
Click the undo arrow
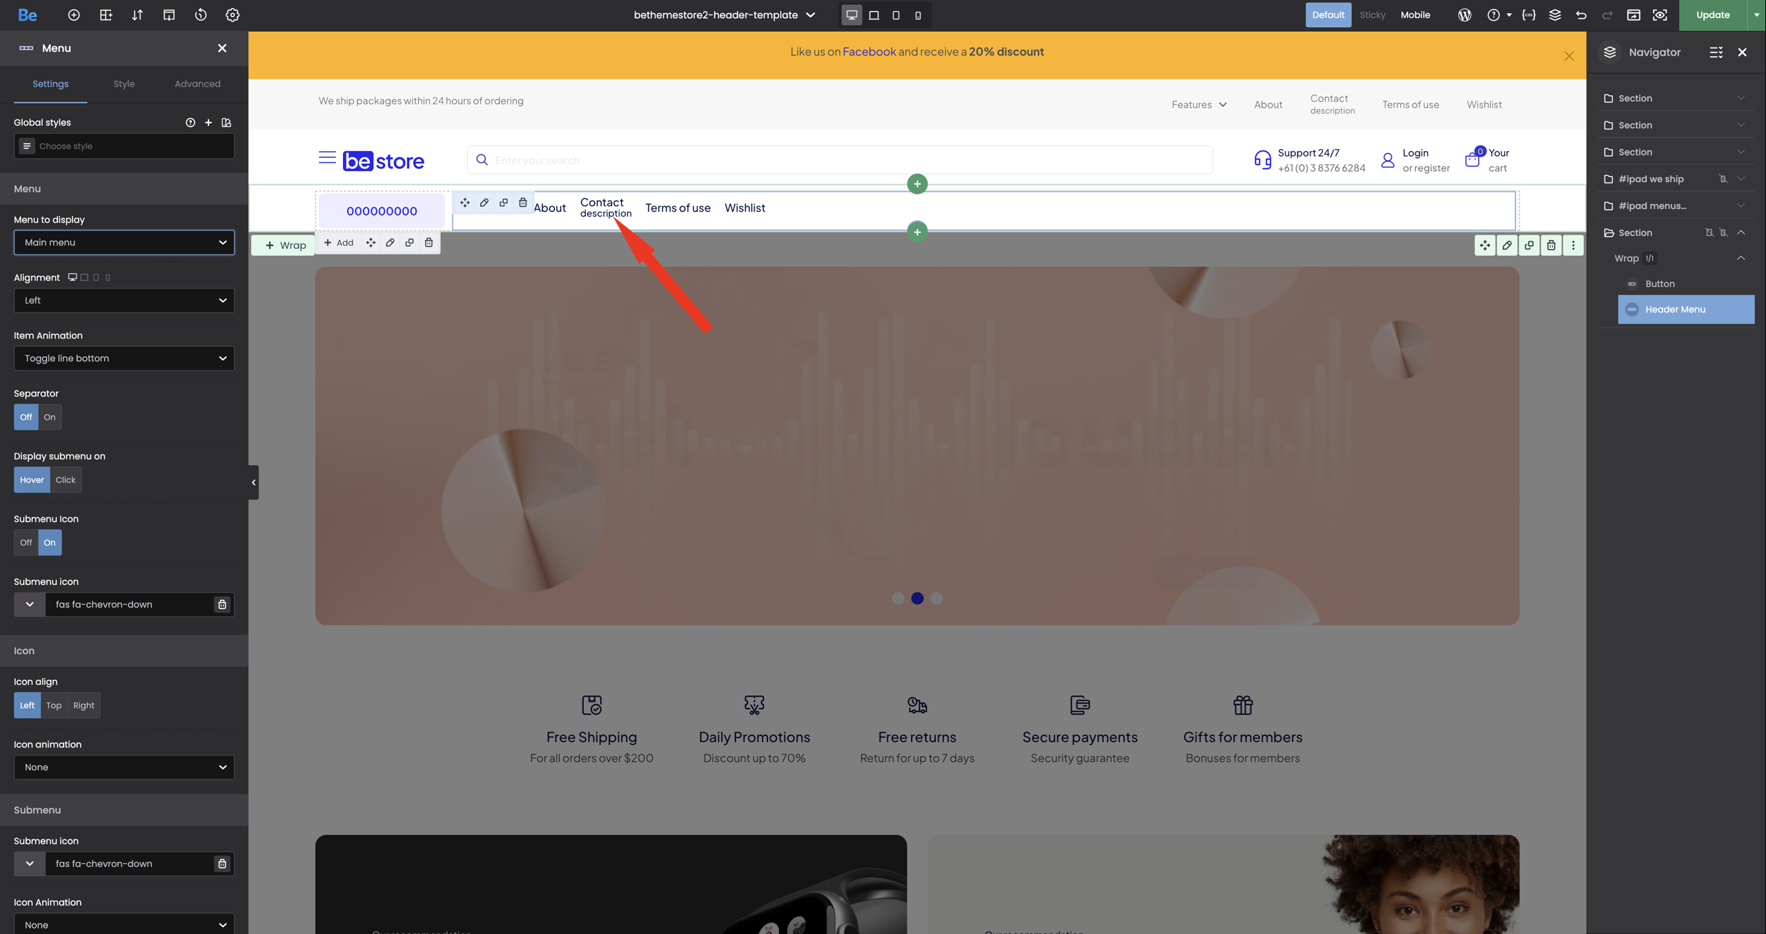click(1581, 15)
